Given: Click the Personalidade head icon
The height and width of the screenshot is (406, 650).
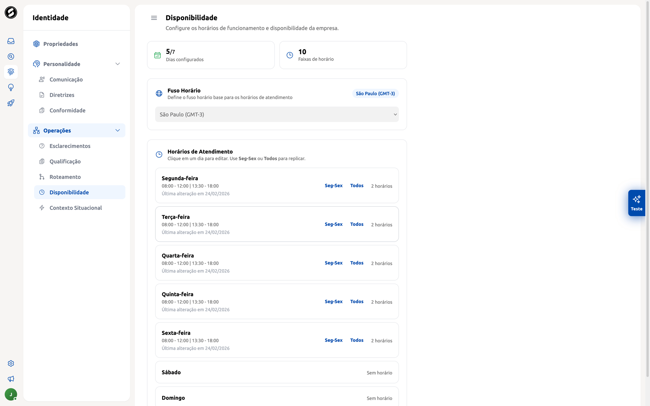Looking at the screenshot, I should (x=36, y=64).
